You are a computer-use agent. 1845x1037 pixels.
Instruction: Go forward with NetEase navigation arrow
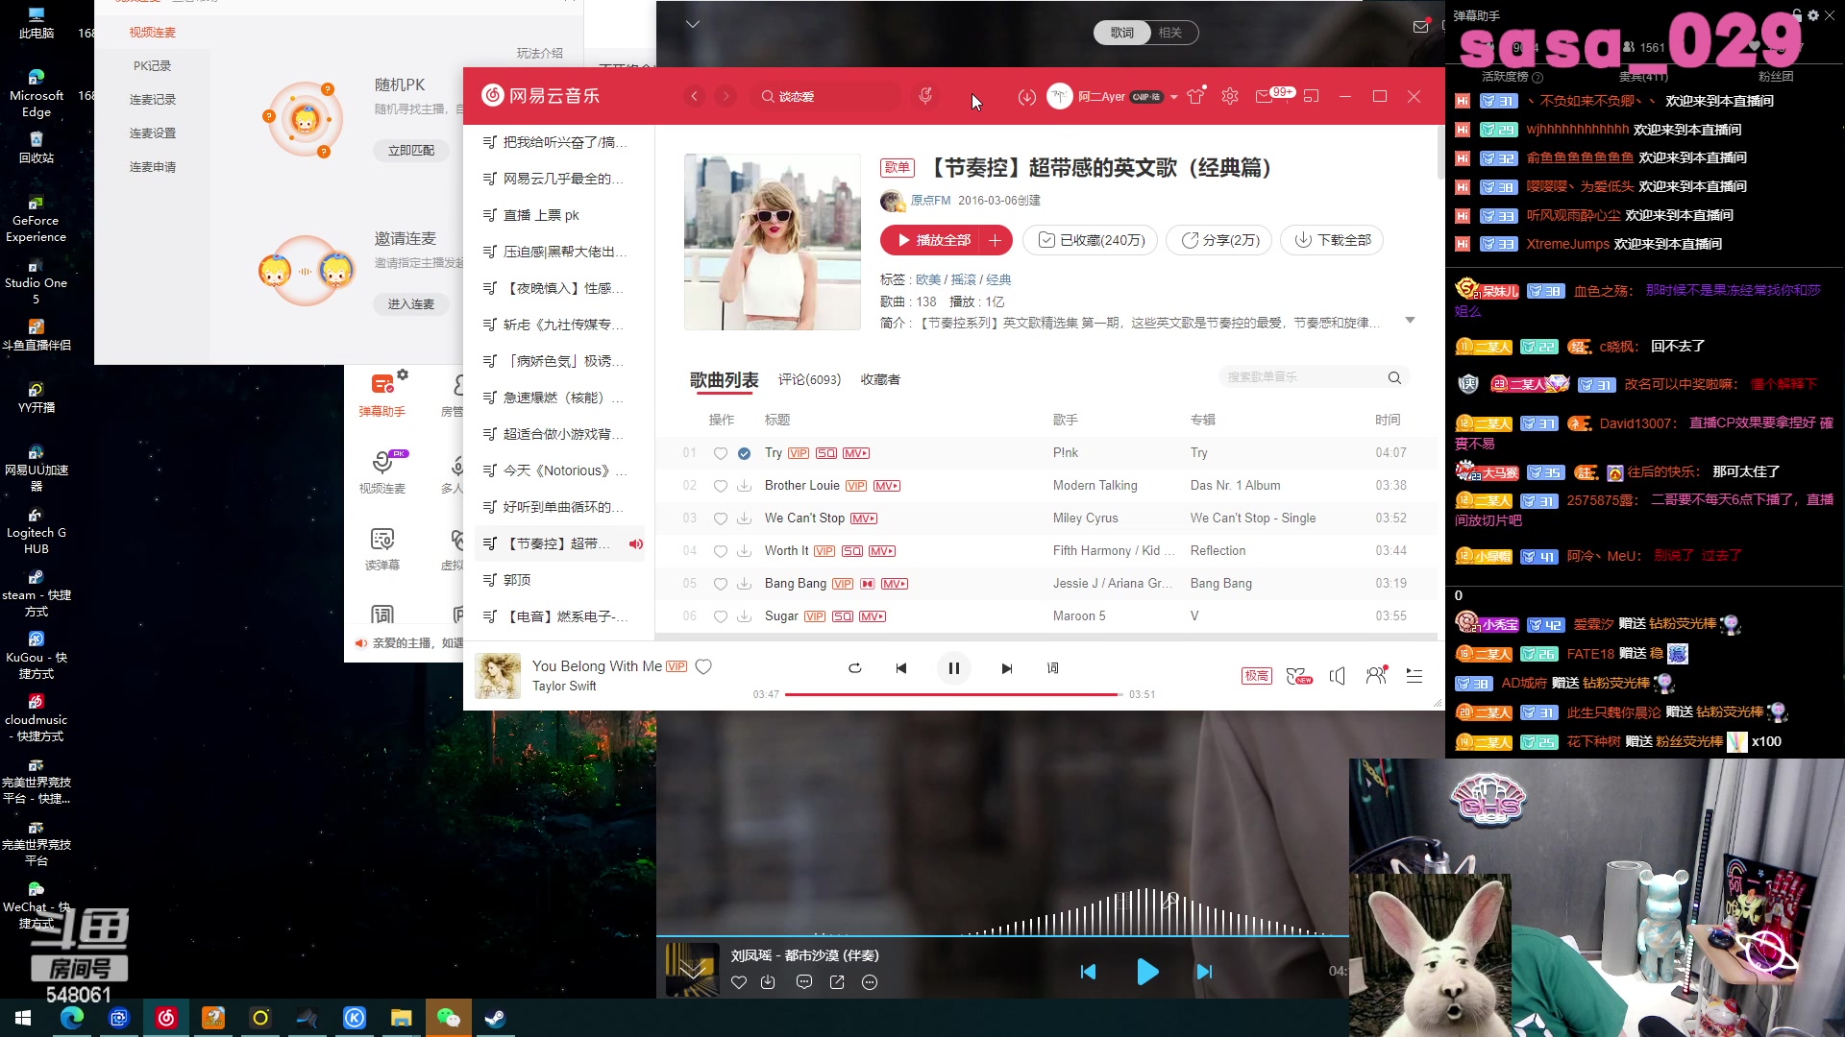726,96
